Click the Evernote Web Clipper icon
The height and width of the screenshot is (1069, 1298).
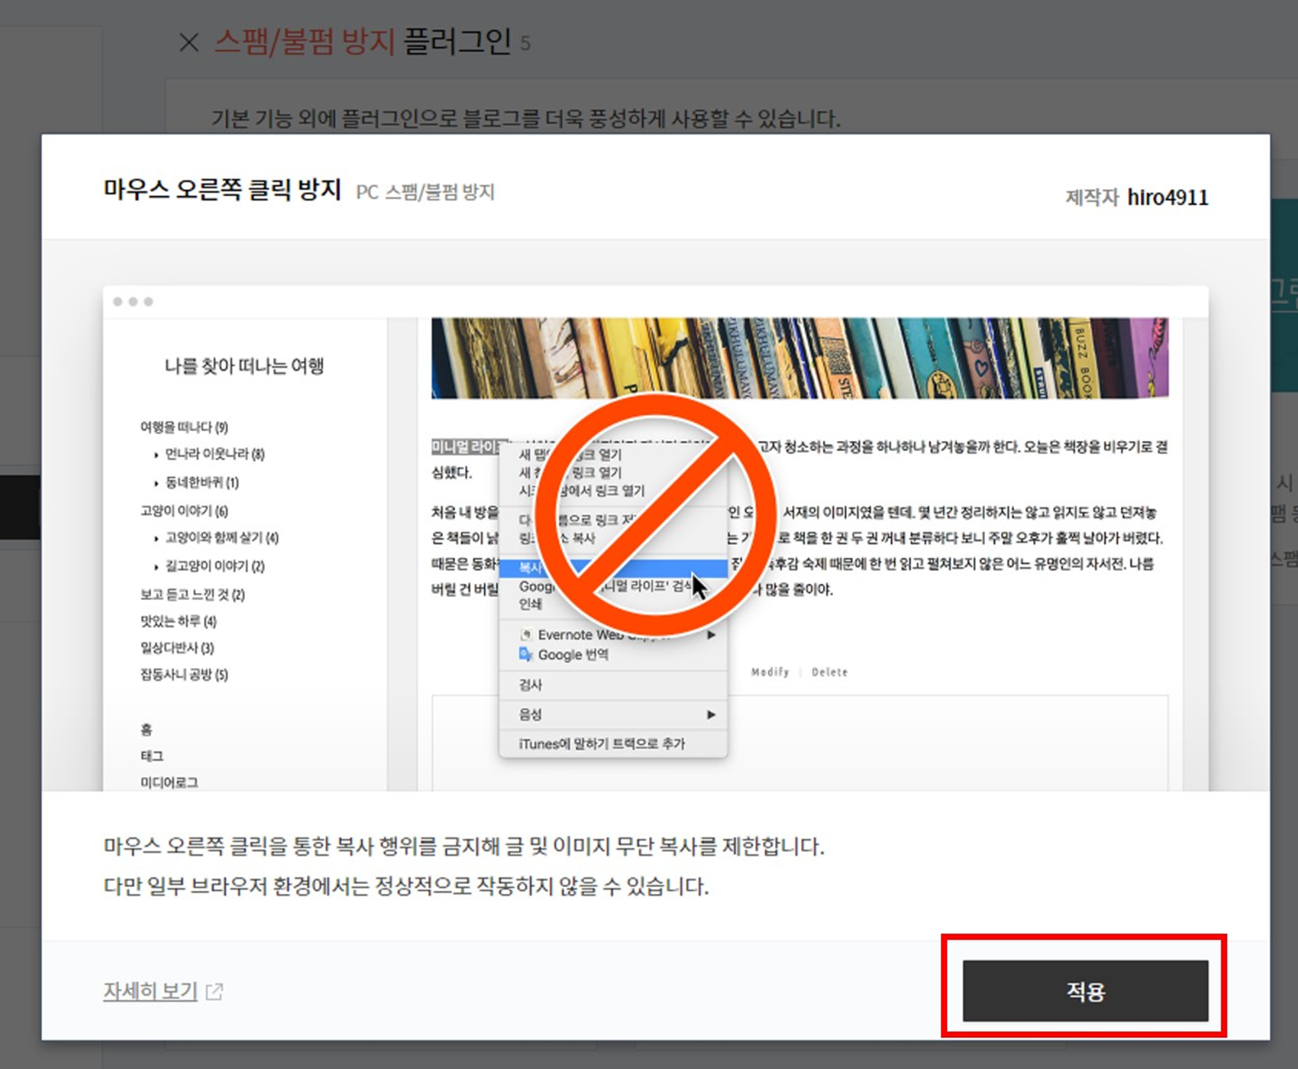(x=526, y=635)
